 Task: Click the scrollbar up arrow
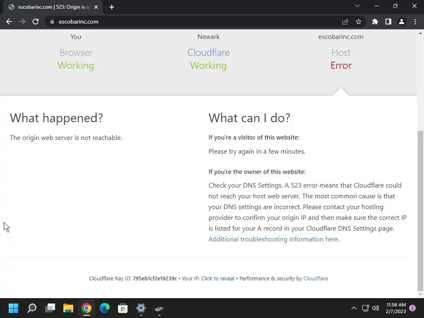pos(420,33)
